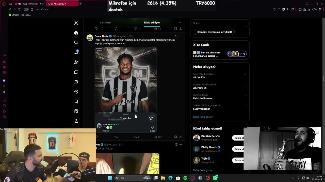Join the live space Ben de olmasam Fenerbahçe
The image size is (325, 182).
click(220, 54)
